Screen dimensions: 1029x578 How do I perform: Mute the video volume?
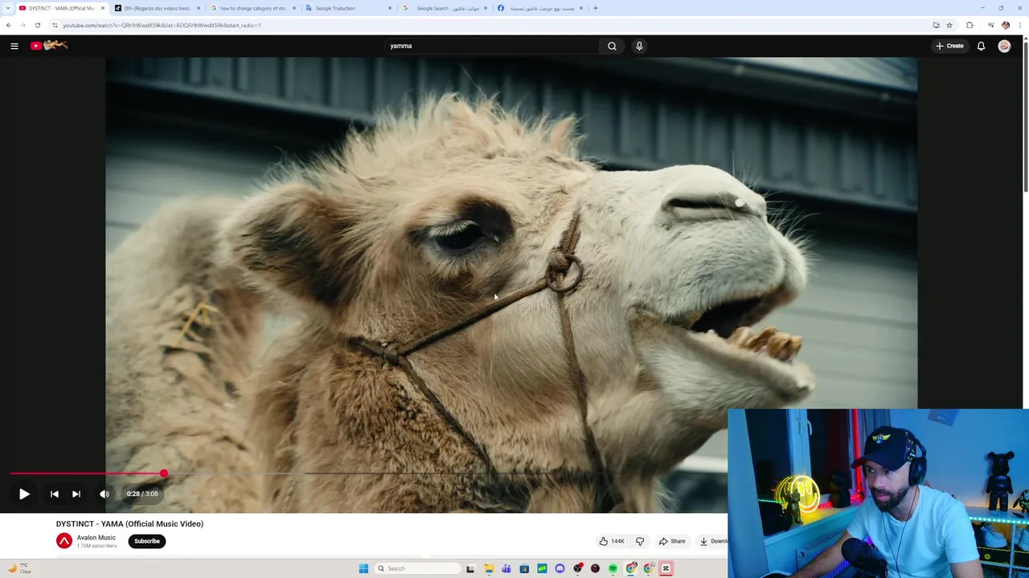[105, 494]
